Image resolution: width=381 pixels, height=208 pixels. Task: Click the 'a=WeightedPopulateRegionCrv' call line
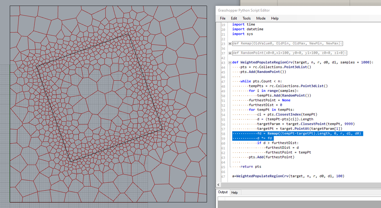pyautogui.click(x=288, y=176)
